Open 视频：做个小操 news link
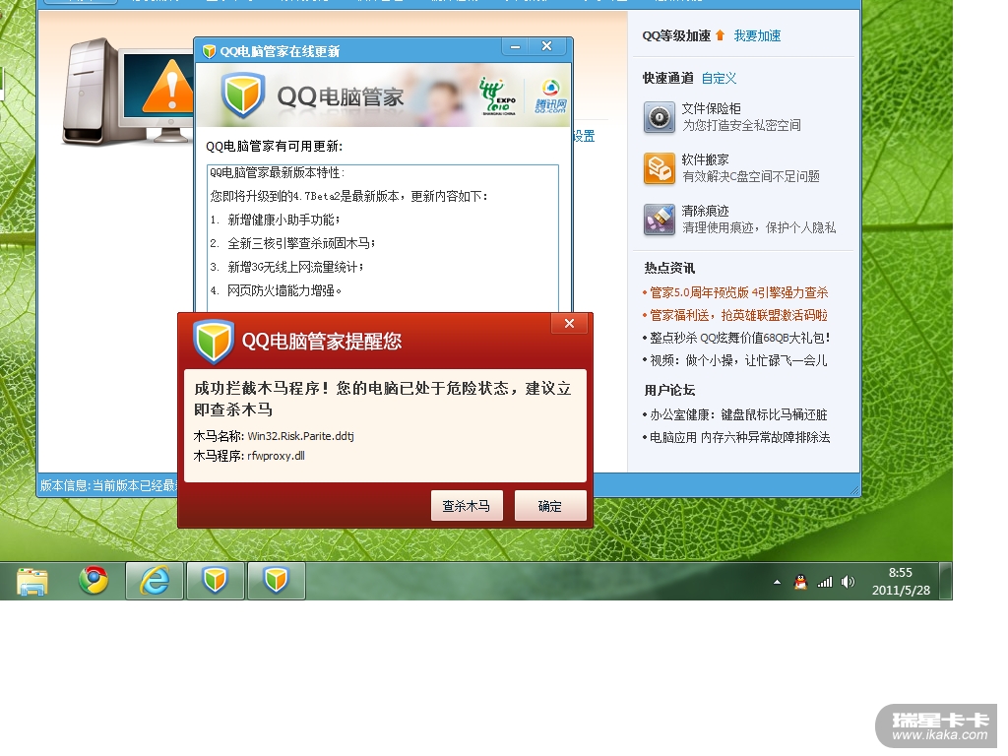 (738, 360)
